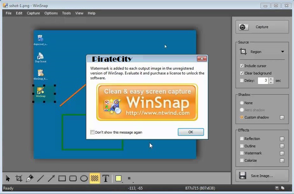Click the WinSnap title bar app icon
The width and height of the screenshot is (294, 194).
5,5
